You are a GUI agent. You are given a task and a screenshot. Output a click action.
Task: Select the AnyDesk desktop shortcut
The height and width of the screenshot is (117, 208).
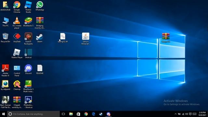(17, 36)
